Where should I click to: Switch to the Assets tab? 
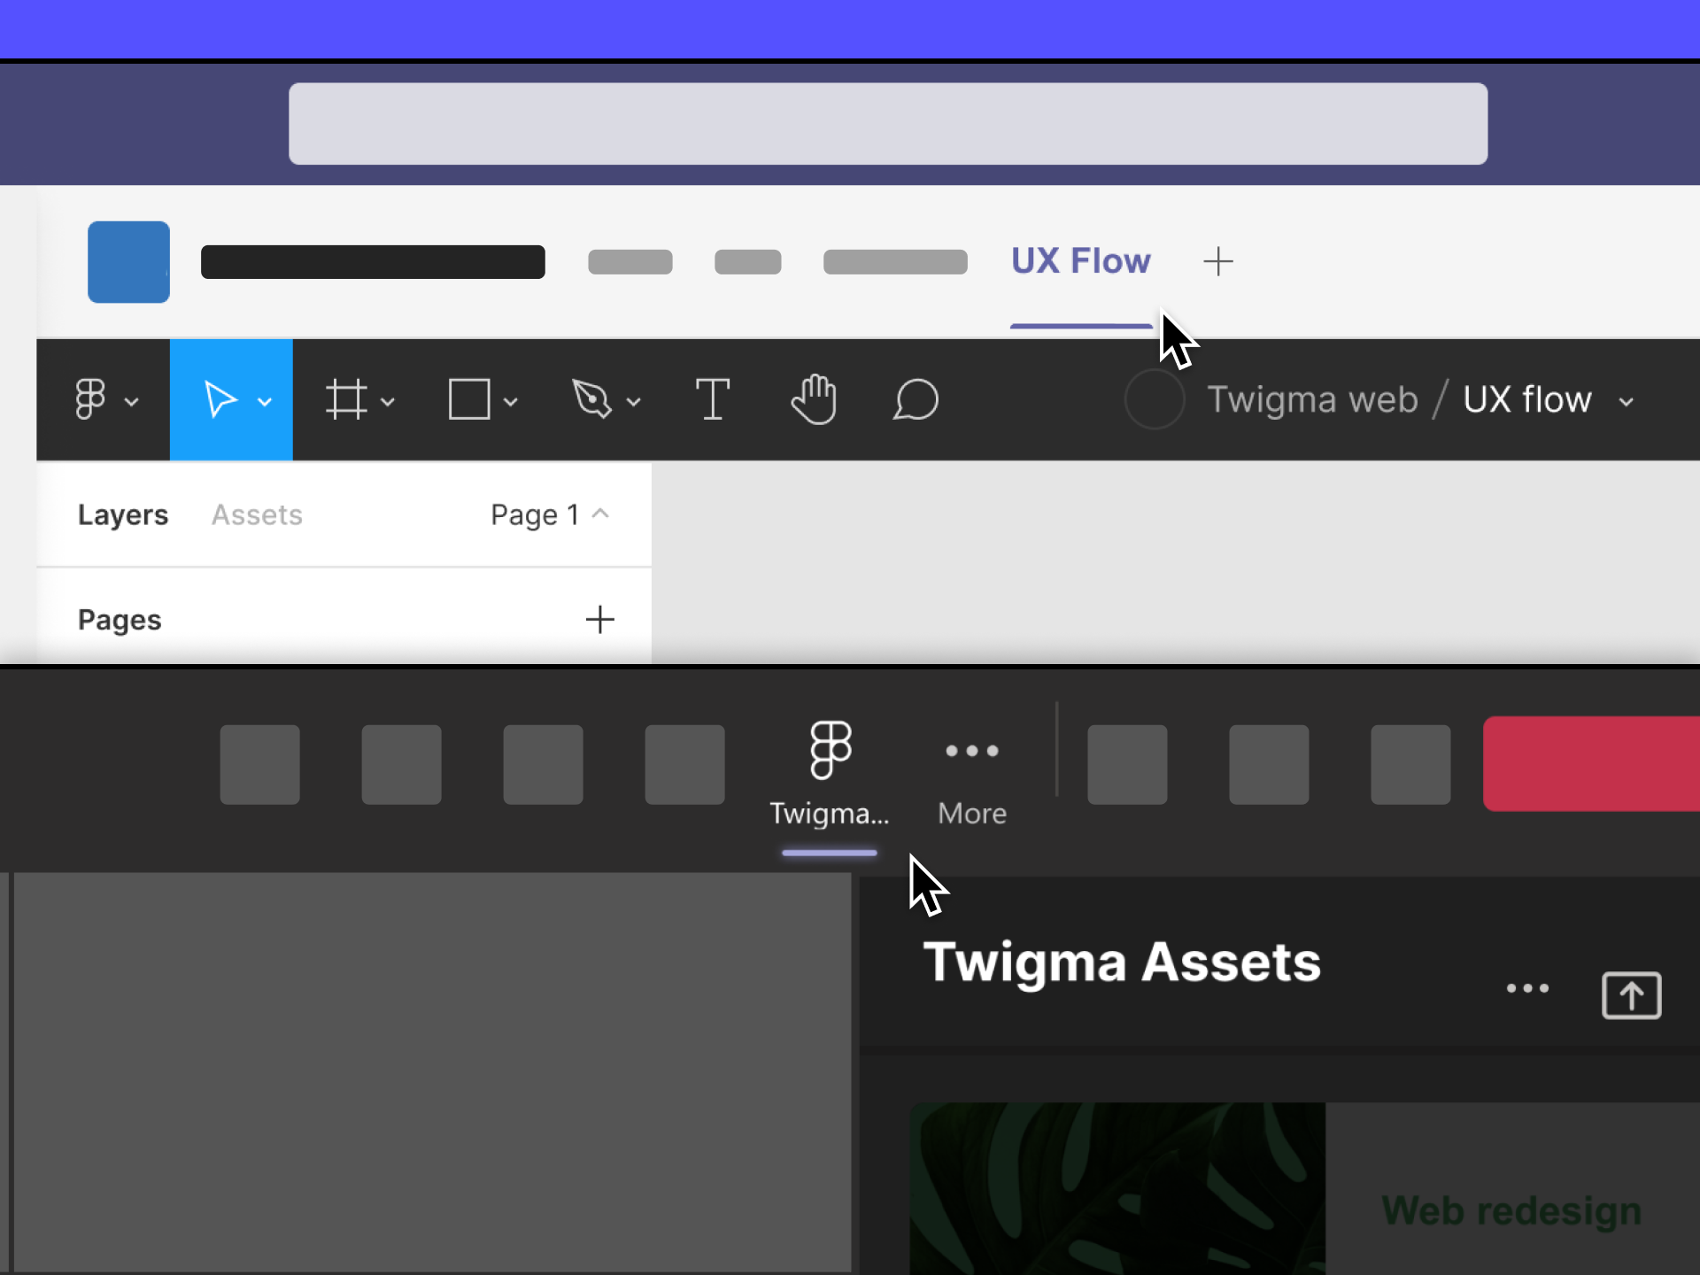point(257,514)
